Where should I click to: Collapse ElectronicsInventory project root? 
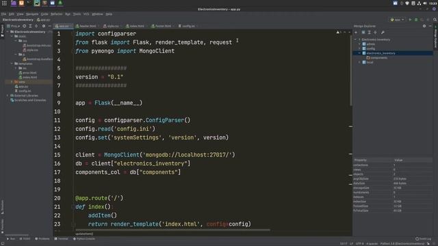pyautogui.click(x=8, y=32)
